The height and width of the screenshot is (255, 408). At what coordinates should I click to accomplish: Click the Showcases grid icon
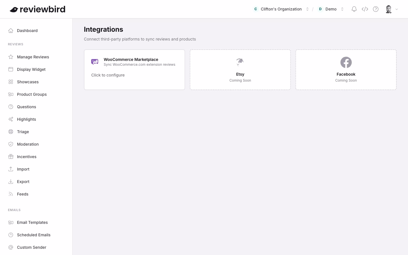[x=11, y=82]
